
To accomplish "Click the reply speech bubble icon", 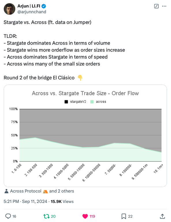I will click(x=8, y=216).
